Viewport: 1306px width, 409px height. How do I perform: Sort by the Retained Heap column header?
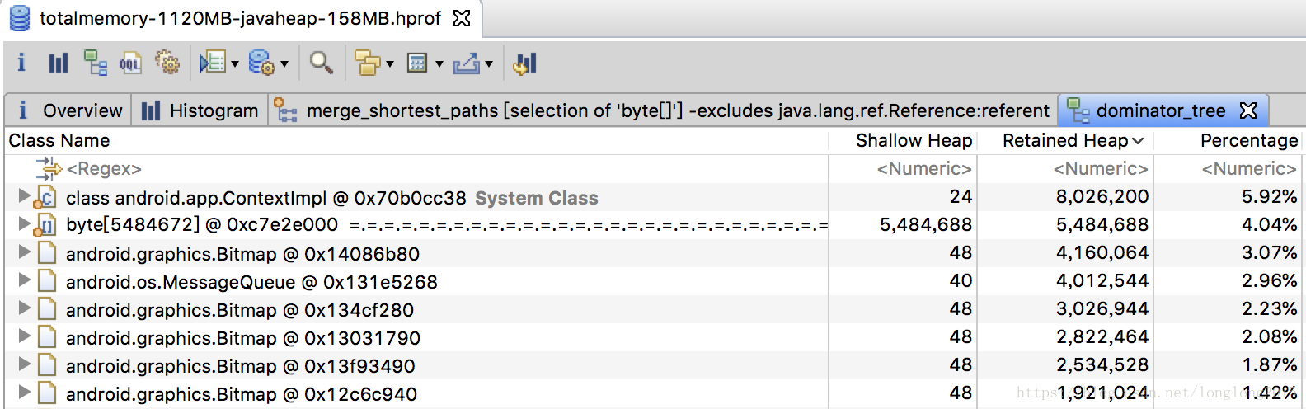point(1065,141)
